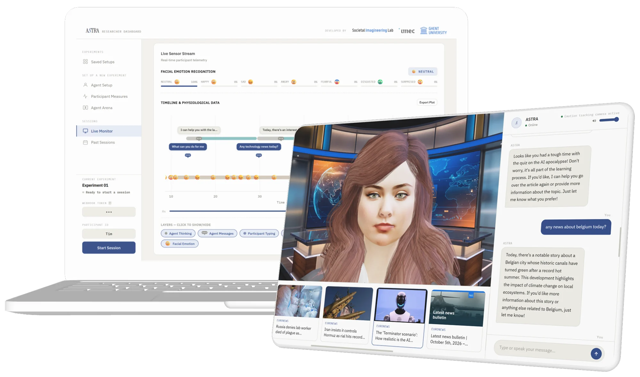Click the chat panel scrollbar
This screenshot has width=640, height=377.
tap(620, 241)
